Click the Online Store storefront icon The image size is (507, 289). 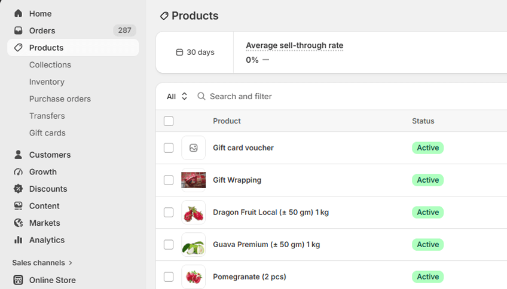(x=18, y=280)
